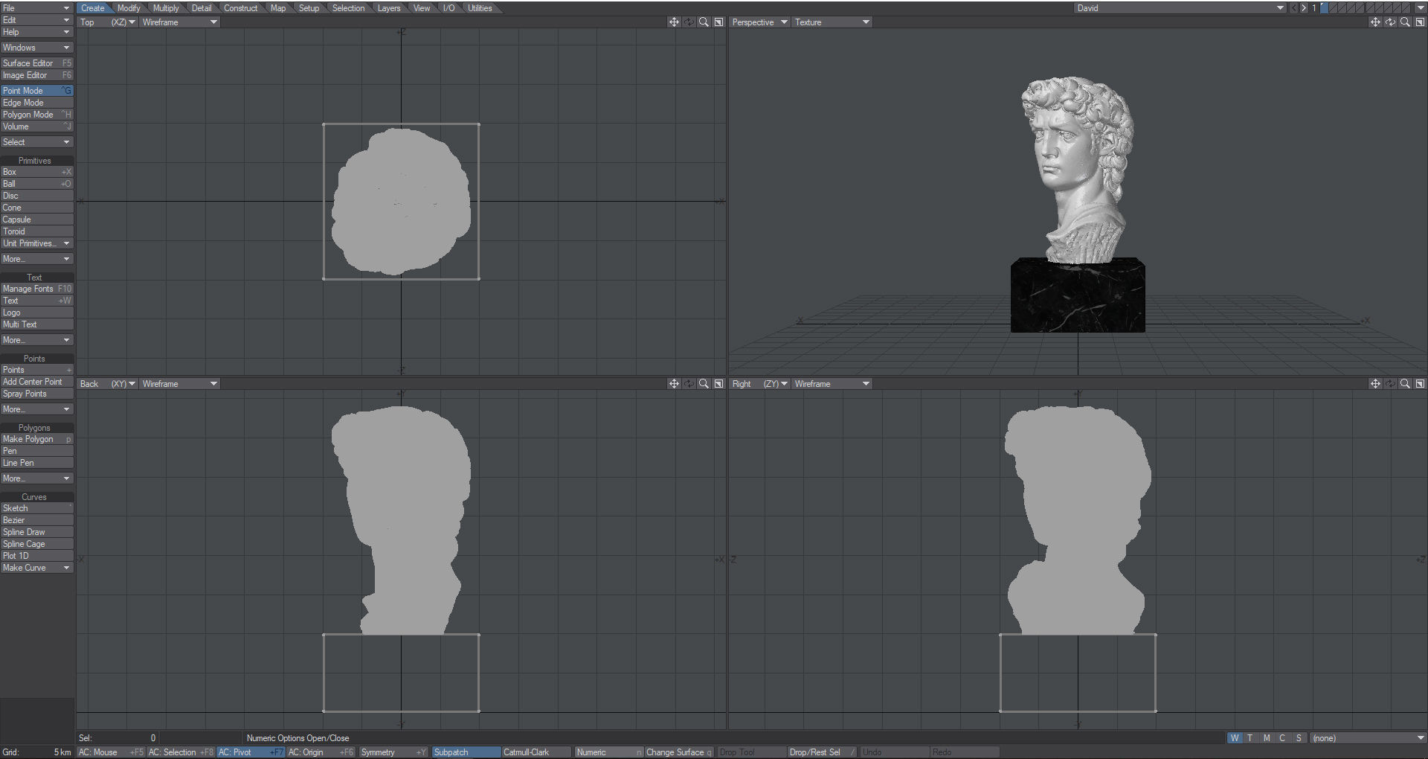Open the Perspective view type dropdown

coord(759,22)
